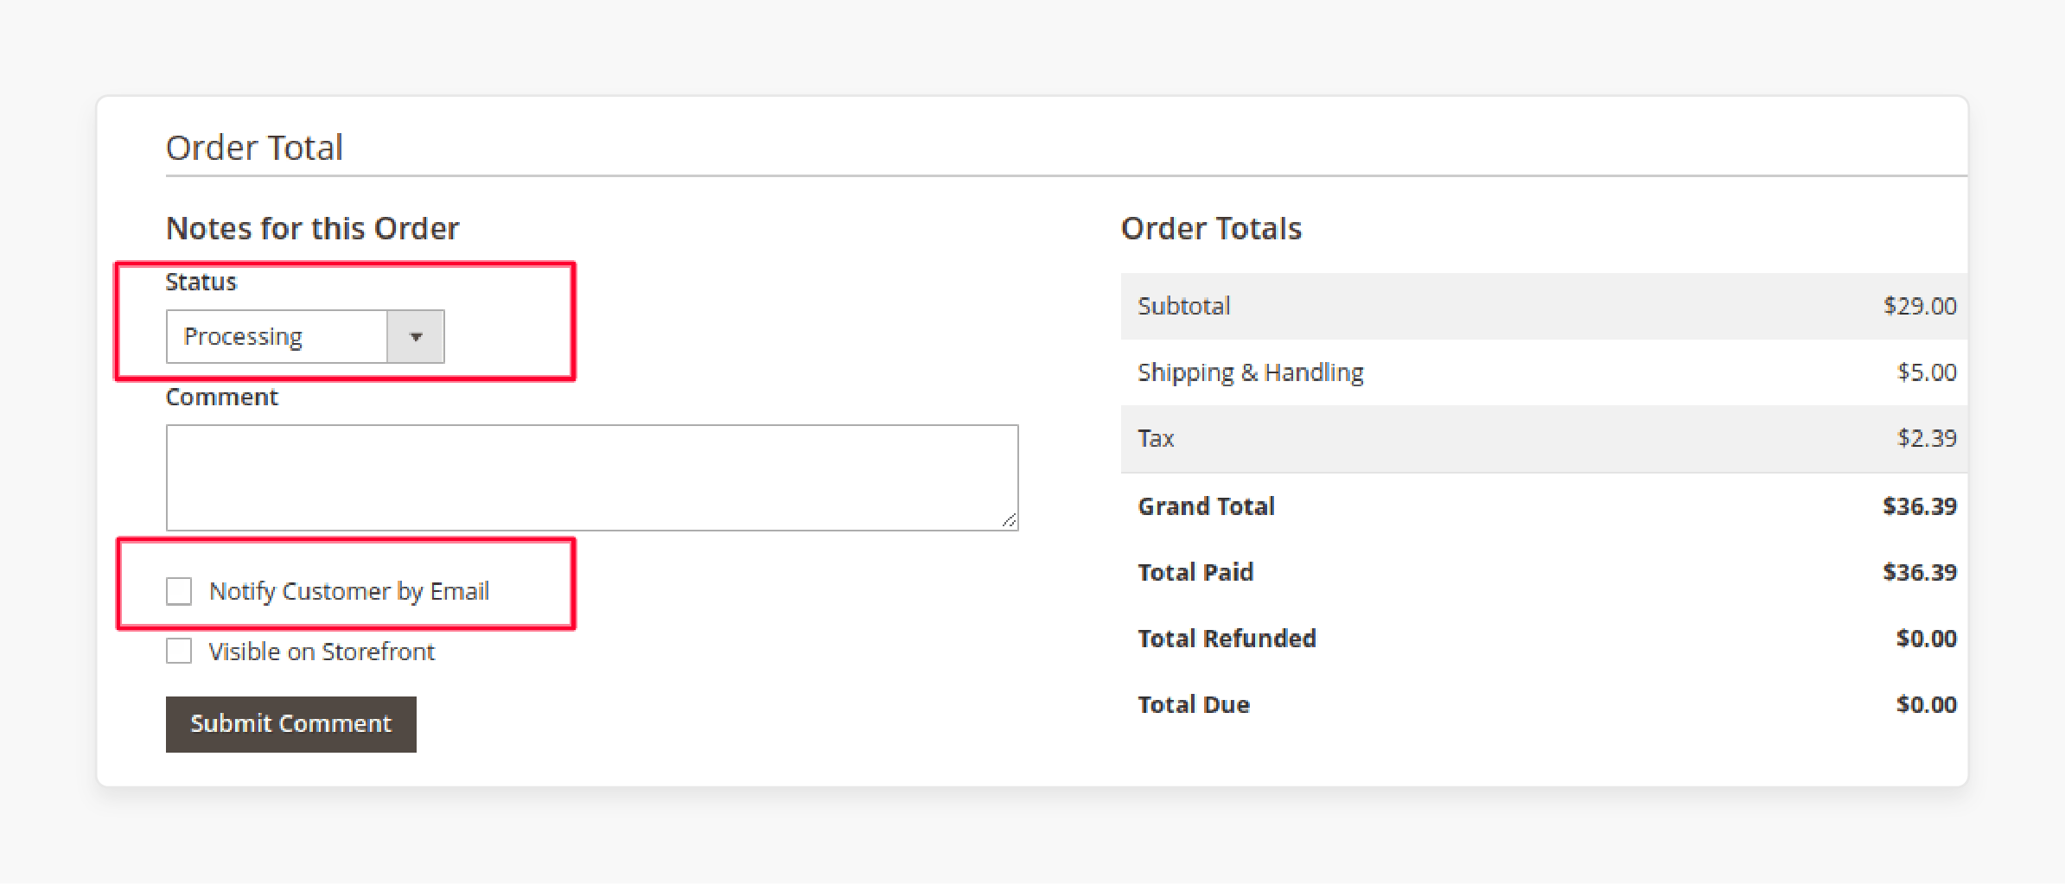This screenshot has width=2065, height=884.
Task: Click the Total Paid label
Action: pos(1195,572)
